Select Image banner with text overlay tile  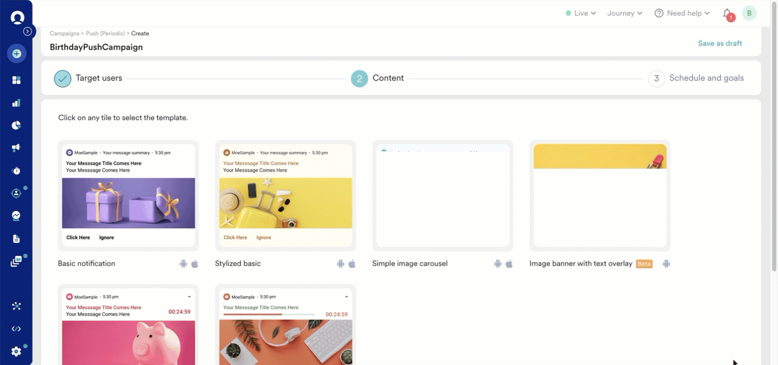[600, 196]
